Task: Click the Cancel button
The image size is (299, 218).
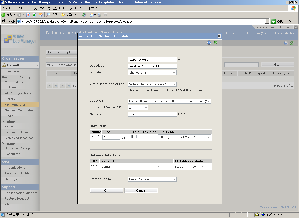Action: pyautogui.click(x=141, y=190)
